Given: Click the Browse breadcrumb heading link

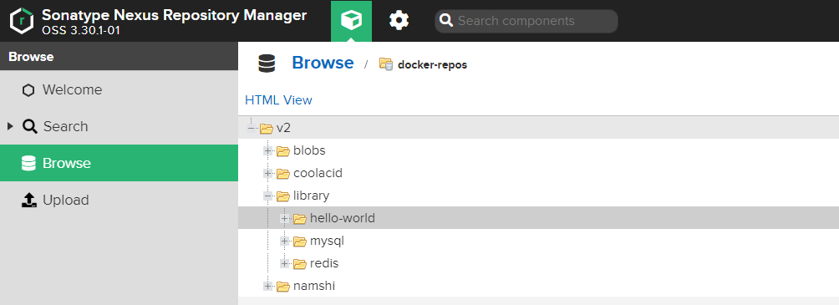Looking at the screenshot, I should [323, 63].
